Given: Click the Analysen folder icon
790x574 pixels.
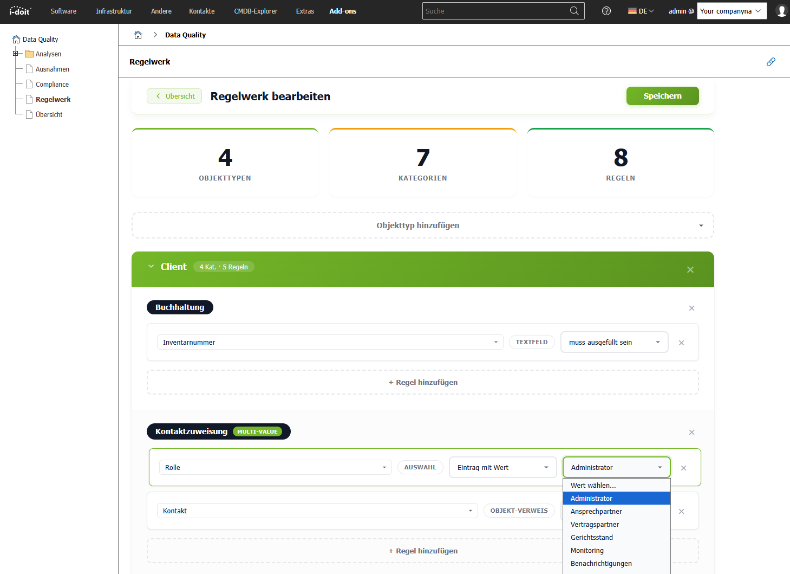Looking at the screenshot, I should [29, 54].
